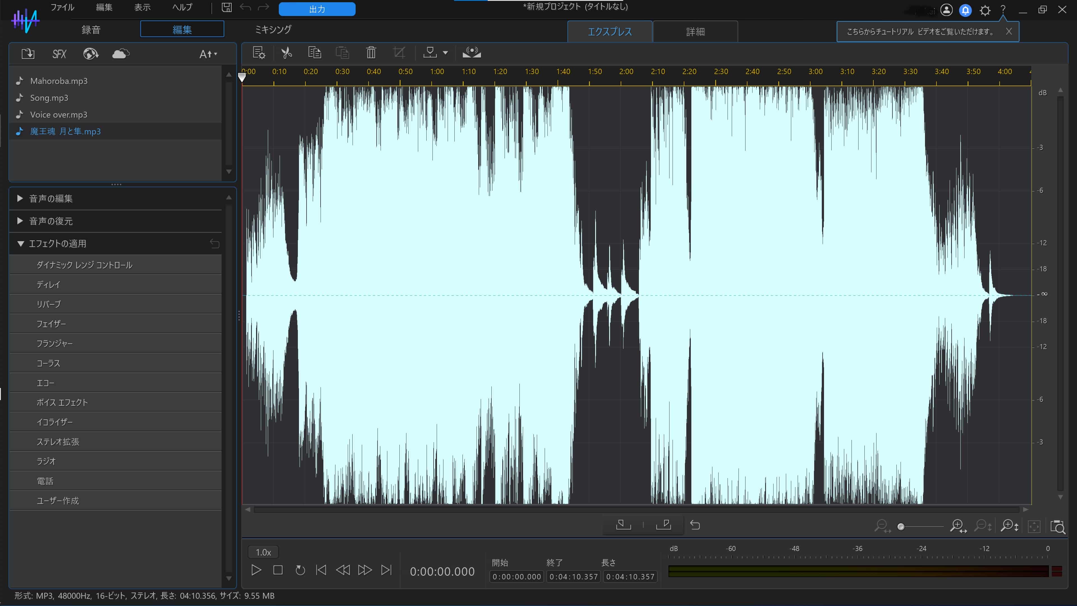Click the horizontal zoom-in icon

(958, 526)
